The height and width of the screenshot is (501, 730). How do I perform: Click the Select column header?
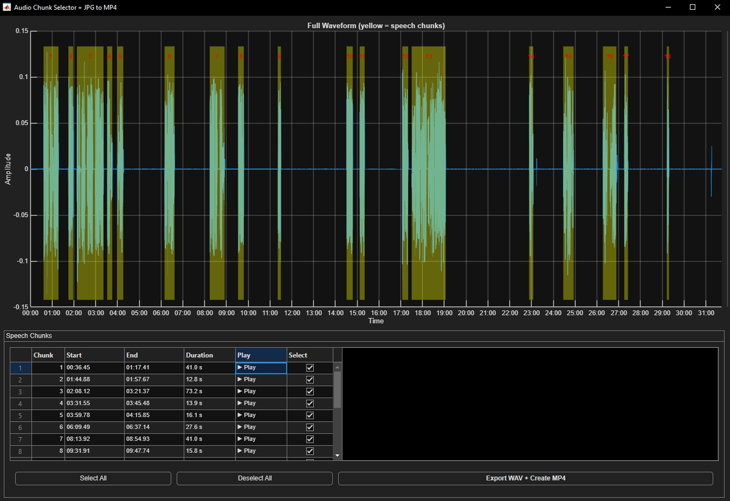coord(310,355)
